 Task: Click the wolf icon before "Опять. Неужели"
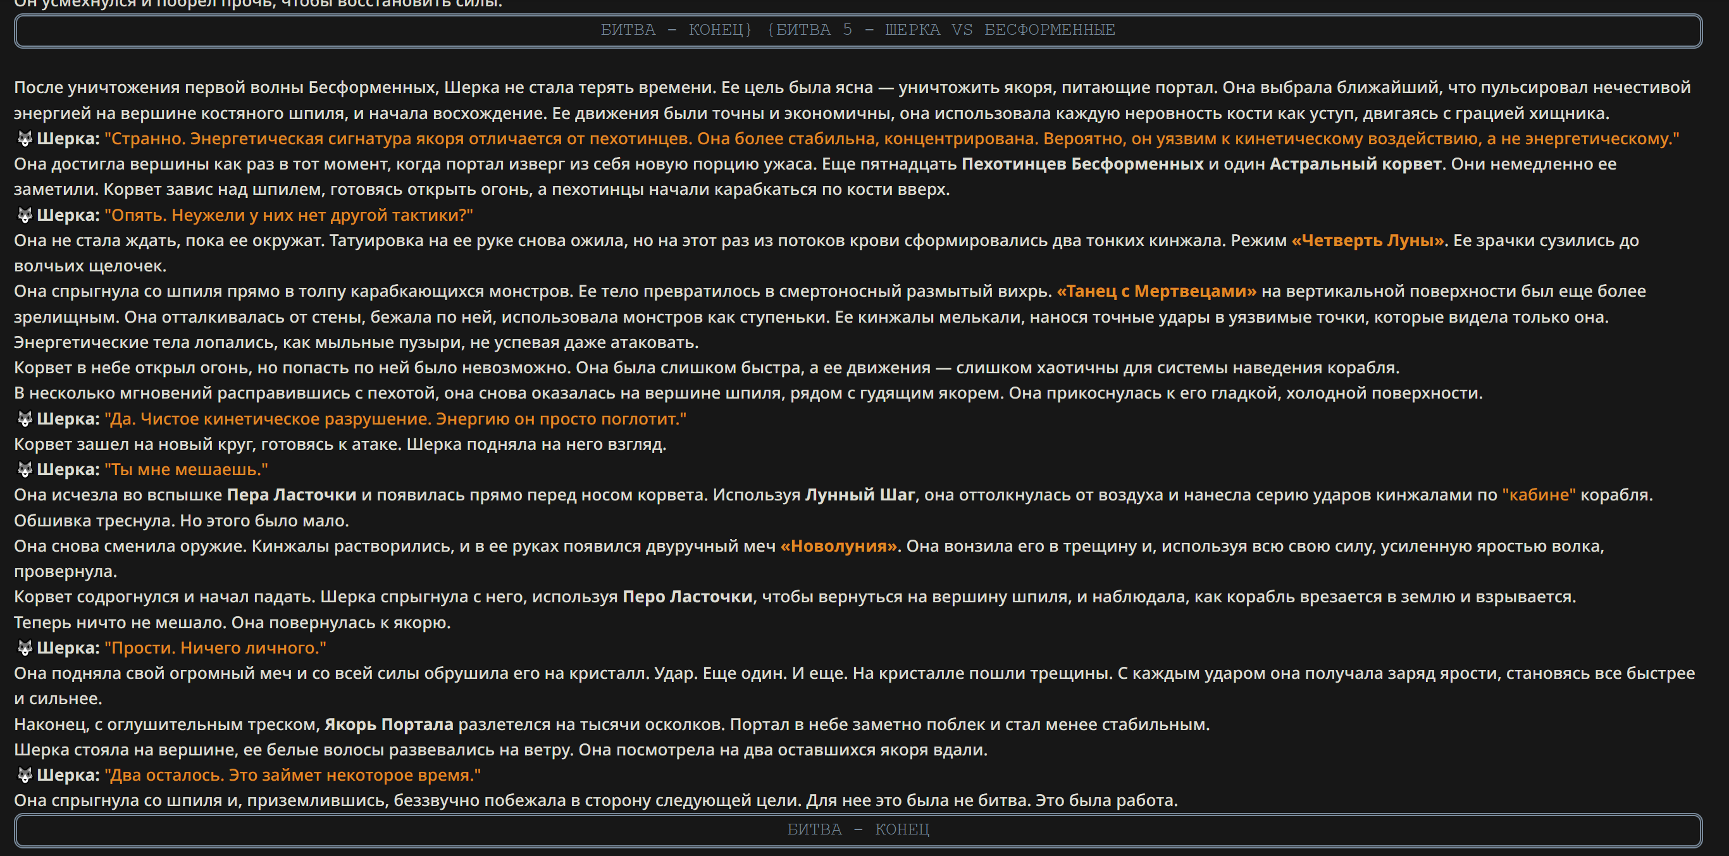click(25, 216)
